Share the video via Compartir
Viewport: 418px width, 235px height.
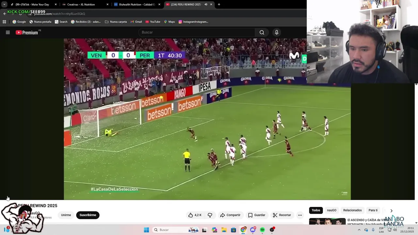(x=230, y=215)
